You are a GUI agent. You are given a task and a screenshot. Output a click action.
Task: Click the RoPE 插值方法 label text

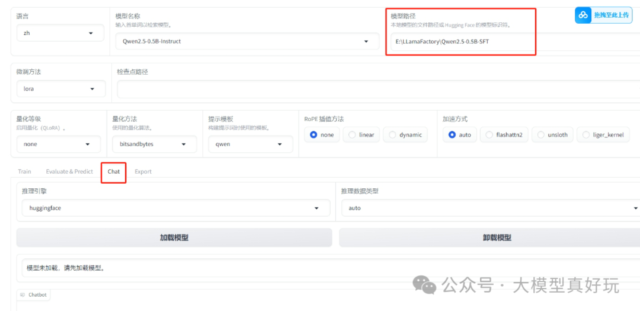pyautogui.click(x=324, y=119)
